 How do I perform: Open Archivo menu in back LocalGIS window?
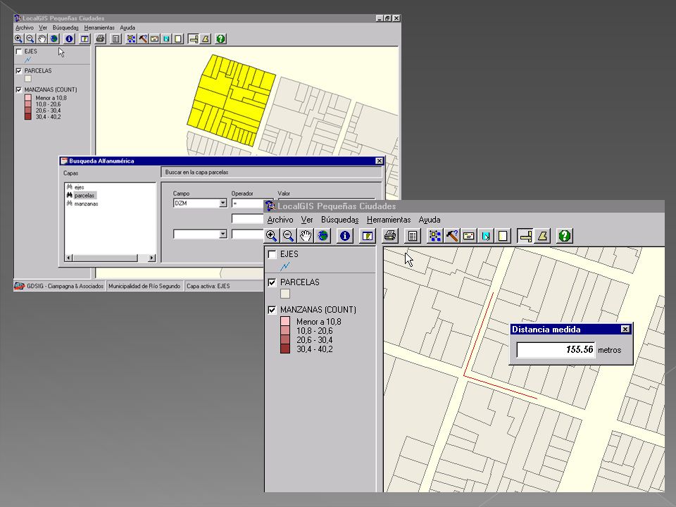point(25,27)
